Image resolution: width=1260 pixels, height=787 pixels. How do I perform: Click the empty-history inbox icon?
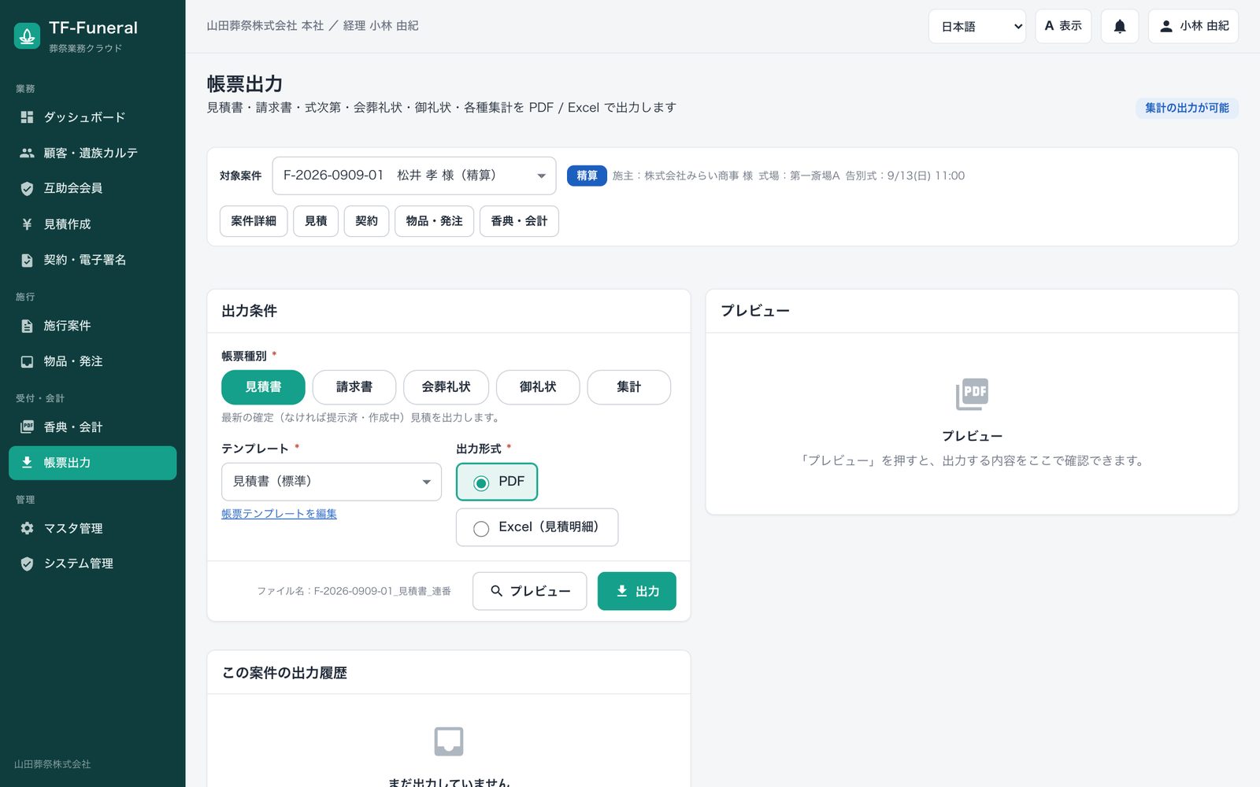pos(449,741)
